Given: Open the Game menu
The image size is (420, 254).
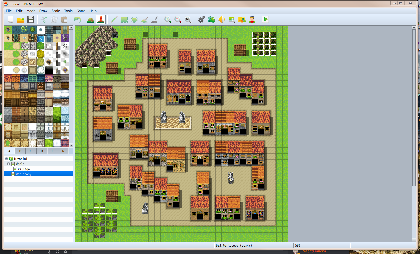Looking at the screenshot, I should 81,11.
